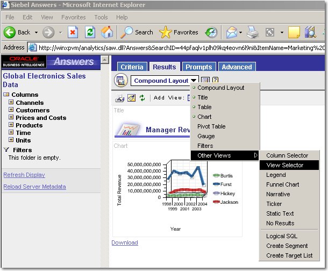
Task: Choose Logical SQL in the submenu
Action: (289, 236)
